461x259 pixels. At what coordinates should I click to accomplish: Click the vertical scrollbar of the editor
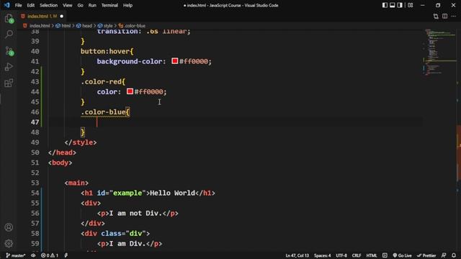[x=459, y=140]
